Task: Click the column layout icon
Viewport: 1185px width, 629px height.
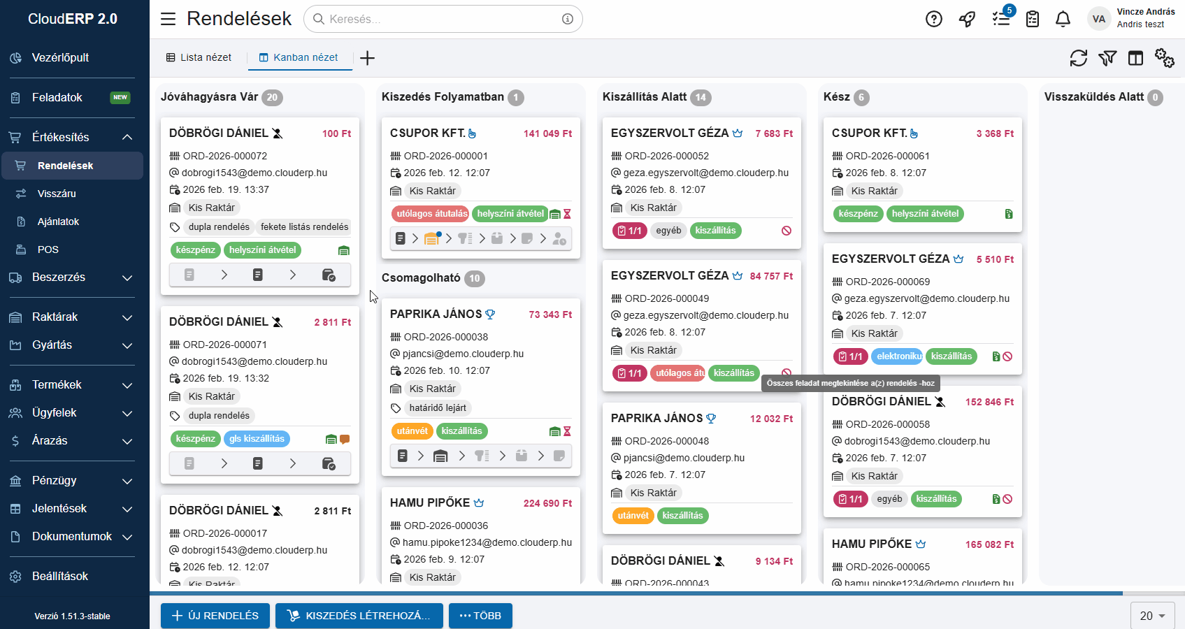Action: point(1135,59)
